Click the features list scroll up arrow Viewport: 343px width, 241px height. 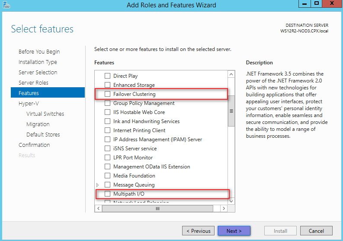pyautogui.click(x=231, y=75)
